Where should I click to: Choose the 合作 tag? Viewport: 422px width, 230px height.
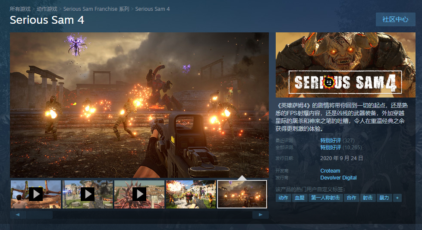click(352, 198)
